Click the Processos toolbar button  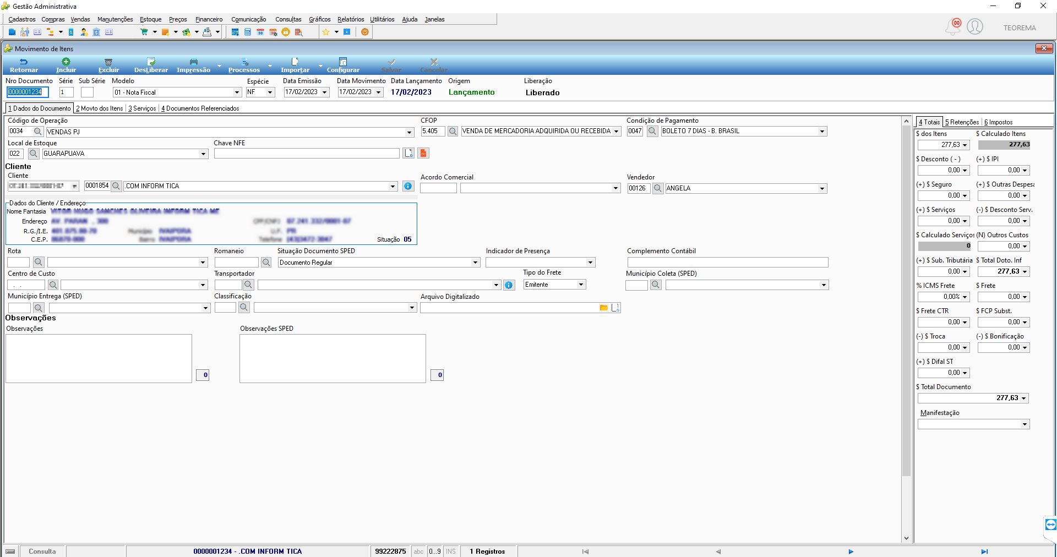pos(244,65)
